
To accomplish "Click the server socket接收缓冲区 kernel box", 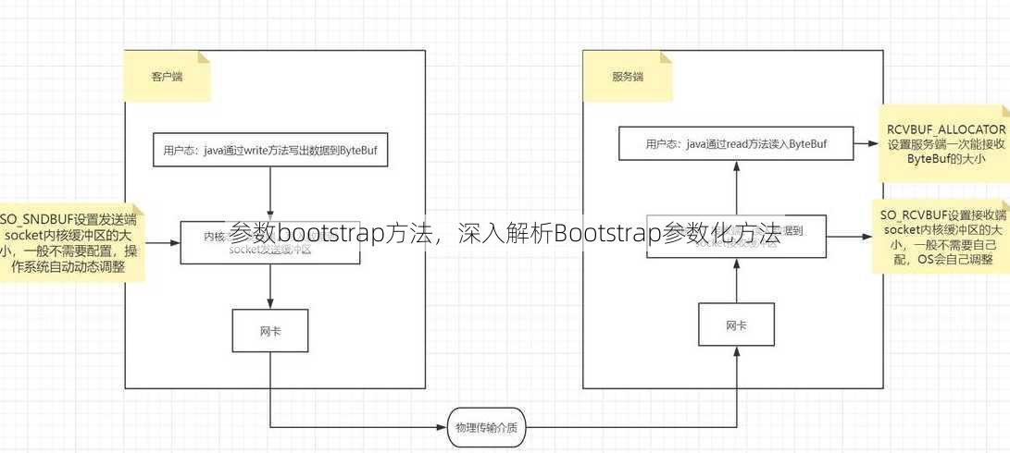I will click(x=736, y=236).
